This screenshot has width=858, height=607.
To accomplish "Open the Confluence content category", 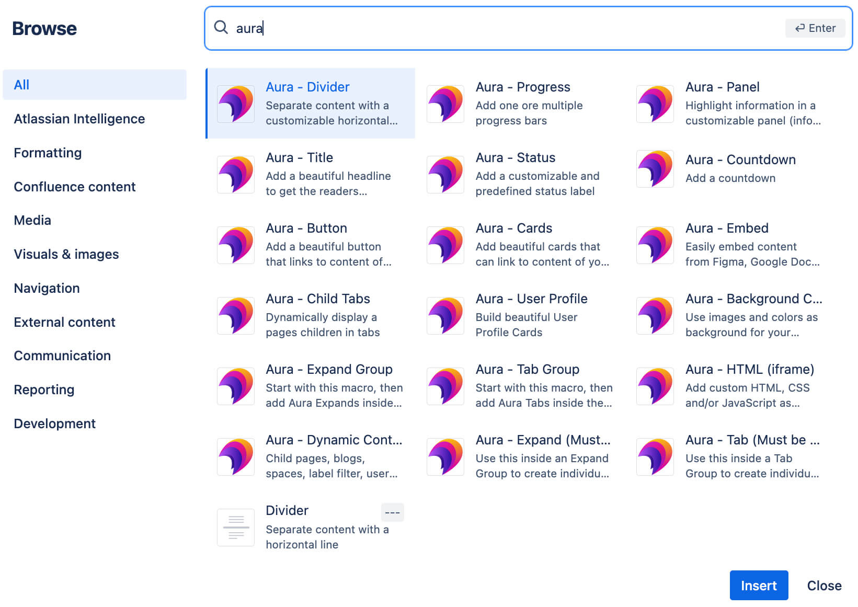I will tap(75, 187).
